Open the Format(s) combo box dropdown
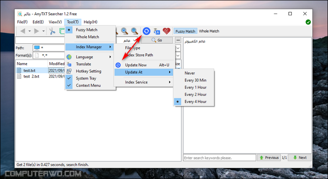The image size is (328, 179). click(x=178, y=56)
